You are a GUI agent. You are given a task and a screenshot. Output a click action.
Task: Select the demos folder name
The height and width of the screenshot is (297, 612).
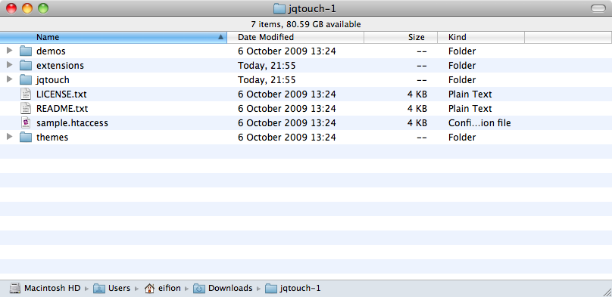pyautogui.click(x=51, y=51)
